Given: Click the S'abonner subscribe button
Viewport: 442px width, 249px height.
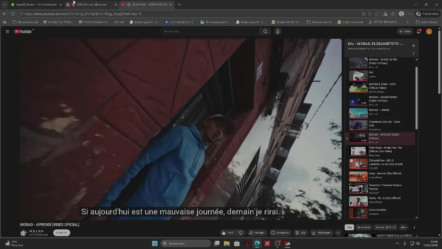Looking at the screenshot, I should [62, 233].
